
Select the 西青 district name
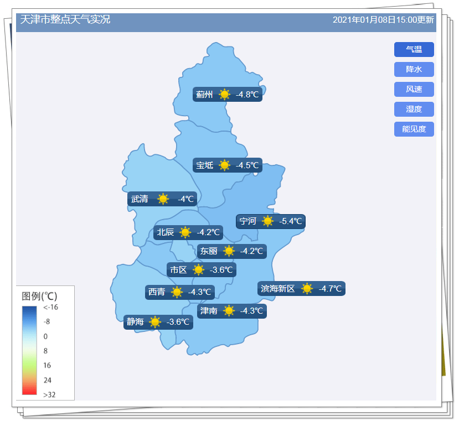click(157, 292)
